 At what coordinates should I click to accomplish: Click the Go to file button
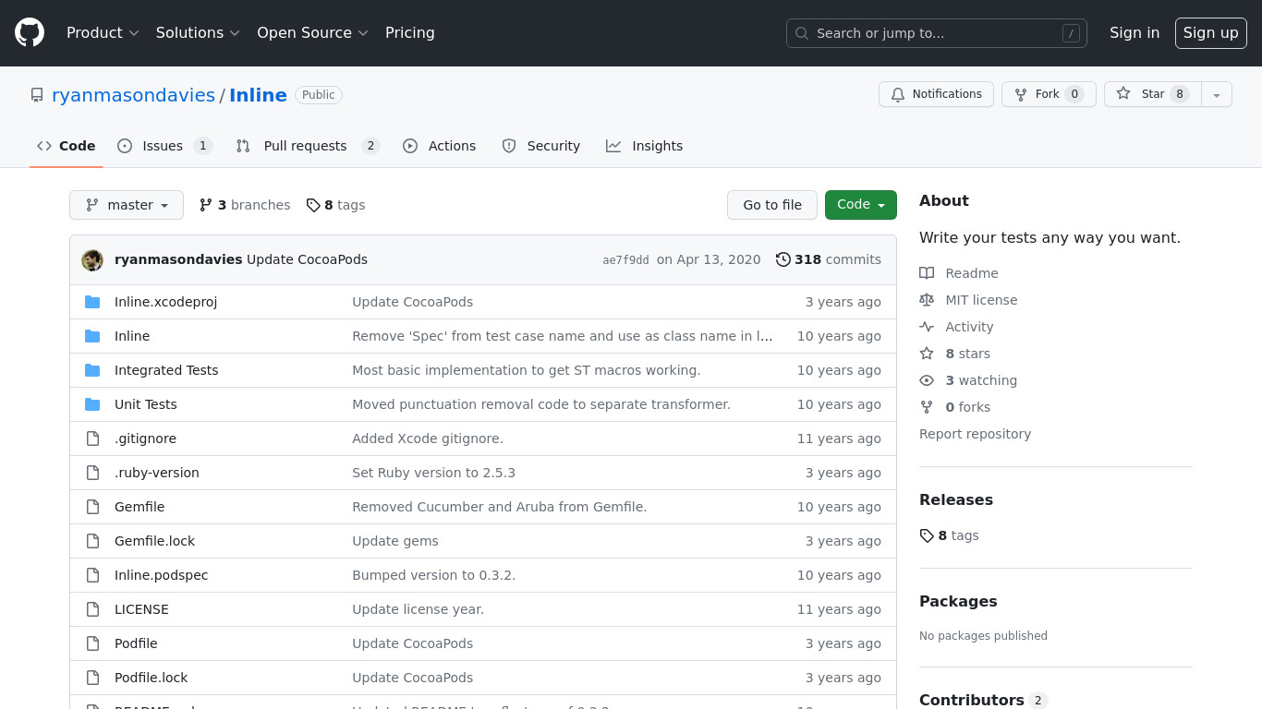click(772, 205)
